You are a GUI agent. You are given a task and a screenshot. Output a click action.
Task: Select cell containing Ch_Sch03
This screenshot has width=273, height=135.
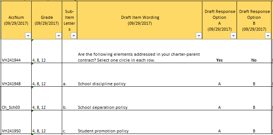pyautogui.click(x=16, y=98)
